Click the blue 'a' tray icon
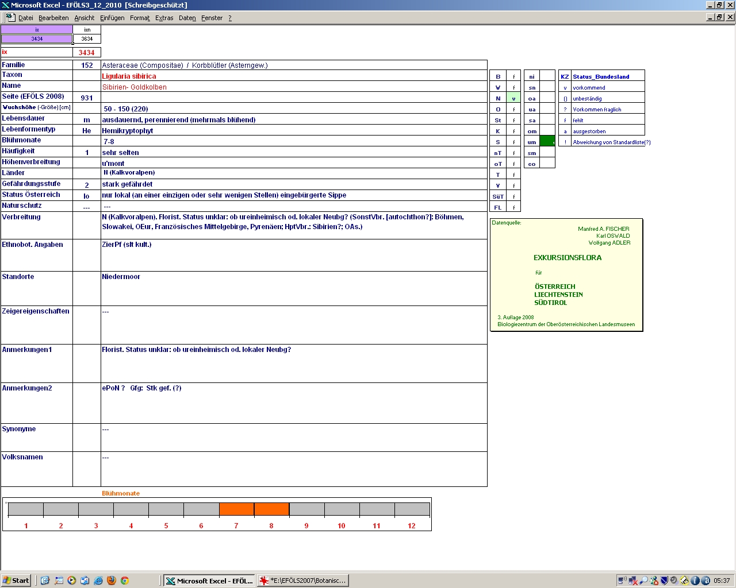This screenshot has height=588, width=736. tap(706, 581)
